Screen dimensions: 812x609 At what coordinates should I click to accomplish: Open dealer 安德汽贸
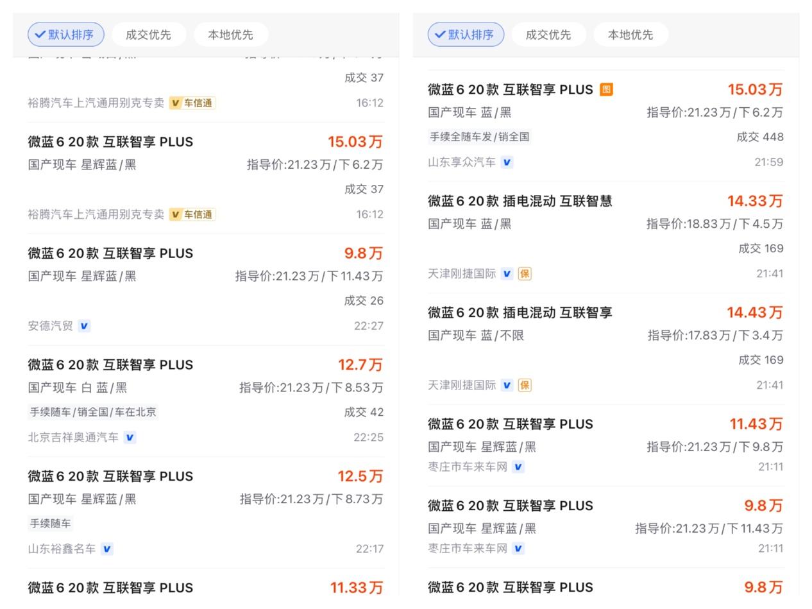pos(51,326)
